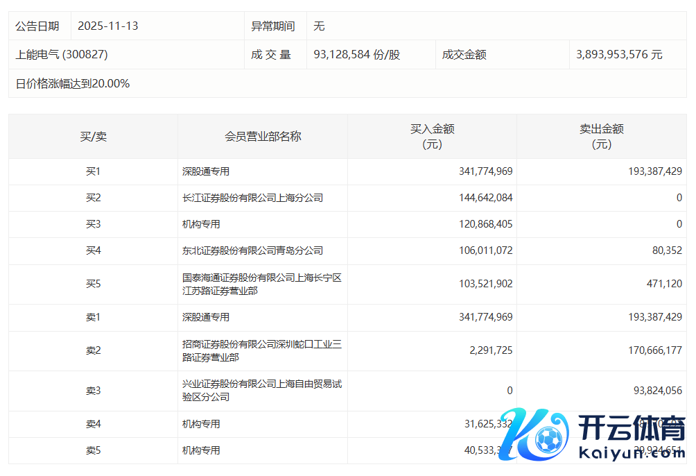Select the announcement date 2025-11-13
The height and width of the screenshot is (476, 696).
click(x=108, y=26)
